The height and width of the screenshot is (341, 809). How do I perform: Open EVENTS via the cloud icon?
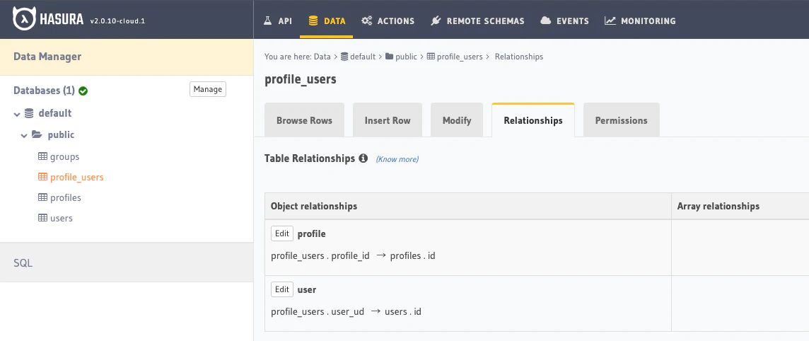pos(545,21)
